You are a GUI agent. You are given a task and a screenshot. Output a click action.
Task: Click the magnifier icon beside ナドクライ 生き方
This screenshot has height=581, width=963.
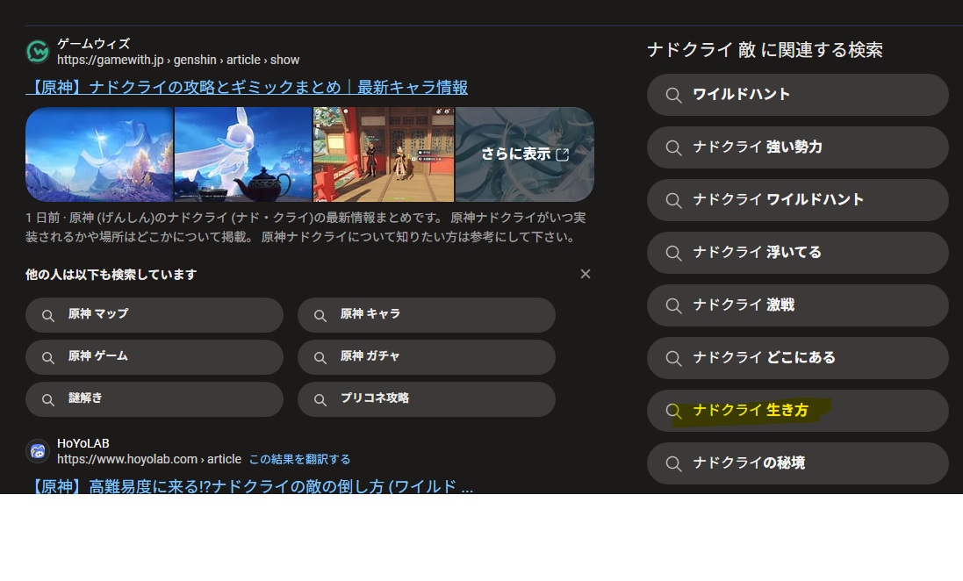tap(673, 411)
